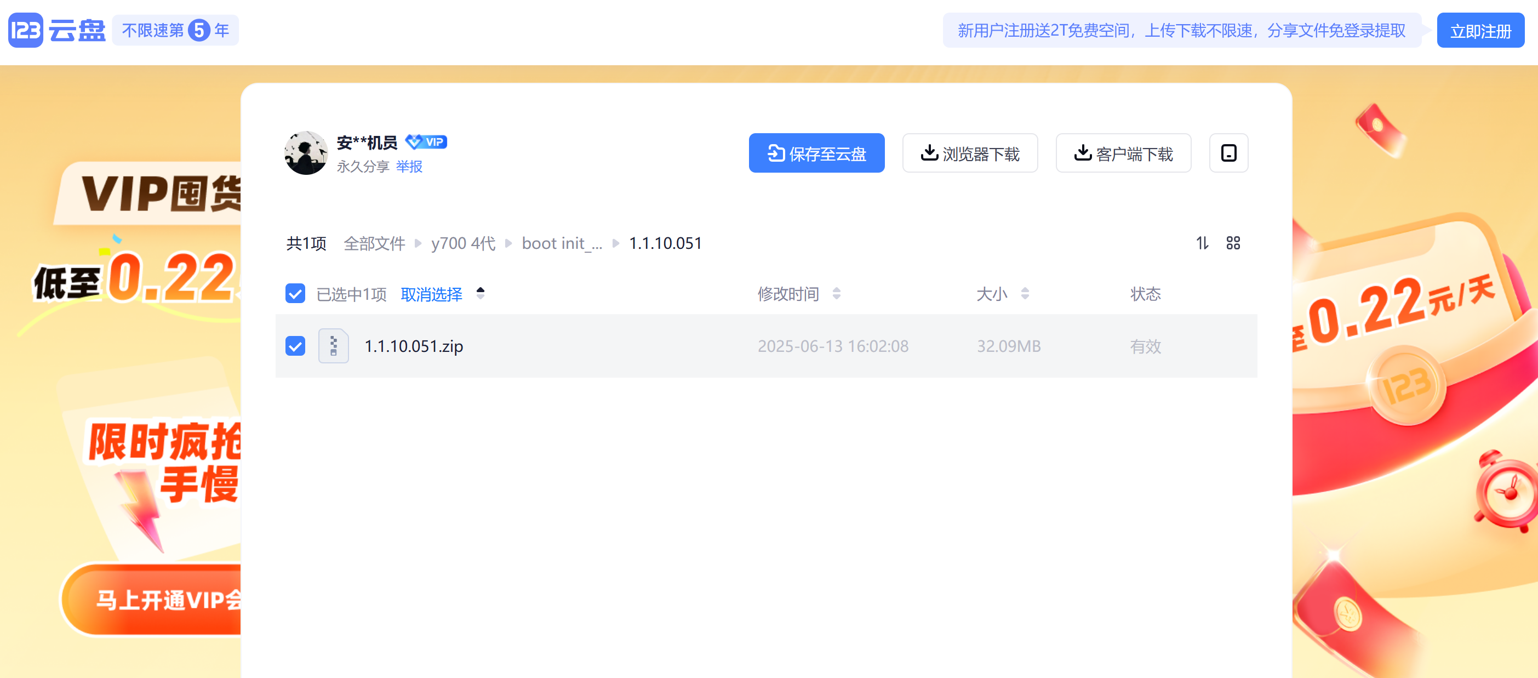The height and width of the screenshot is (678, 1538).
Task: Uncheck the checkbox for 1.1.10.051.zip
Action: (295, 346)
